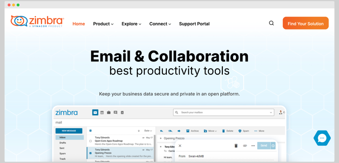
Task: Click the From field value Swan-4dMB
Action: coord(196,156)
